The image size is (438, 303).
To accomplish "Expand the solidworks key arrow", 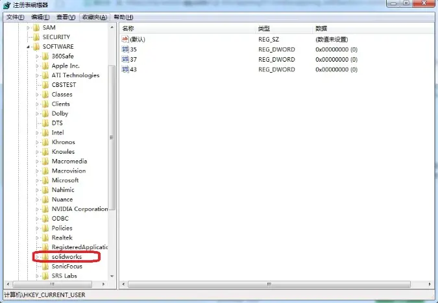I will [x=37, y=257].
